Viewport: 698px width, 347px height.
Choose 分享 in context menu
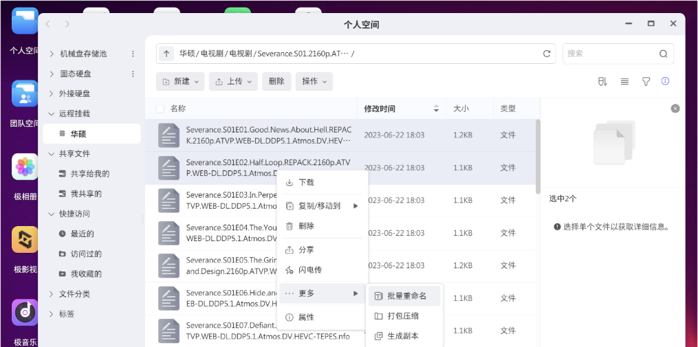pyautogui.click(x=322, y=250)
